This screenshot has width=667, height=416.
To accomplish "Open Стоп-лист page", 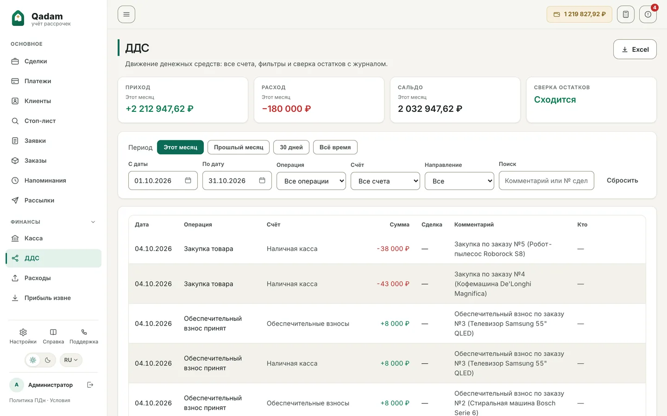I will pyautogui.click(x=53, y=121).
